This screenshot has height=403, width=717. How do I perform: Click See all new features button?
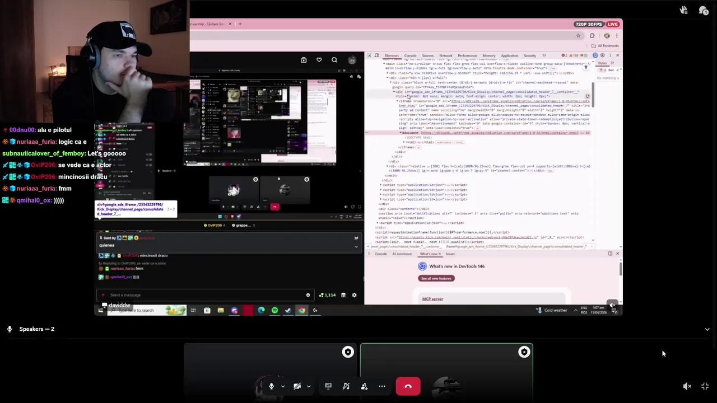[436, 278]
